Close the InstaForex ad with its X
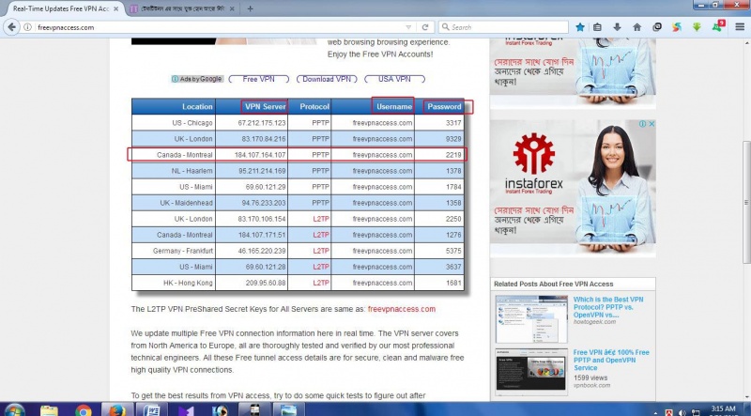 [x=651, y=124]
